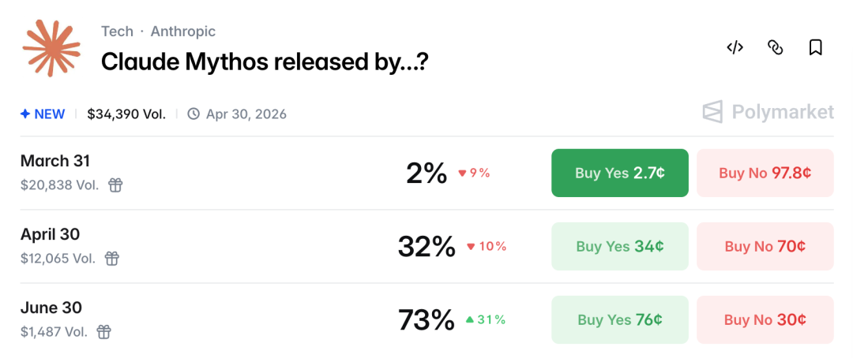The width and height of the screenshot is (853, 358).
Task: Click the gift icon for April 30
Action: (x=112, y=259)
